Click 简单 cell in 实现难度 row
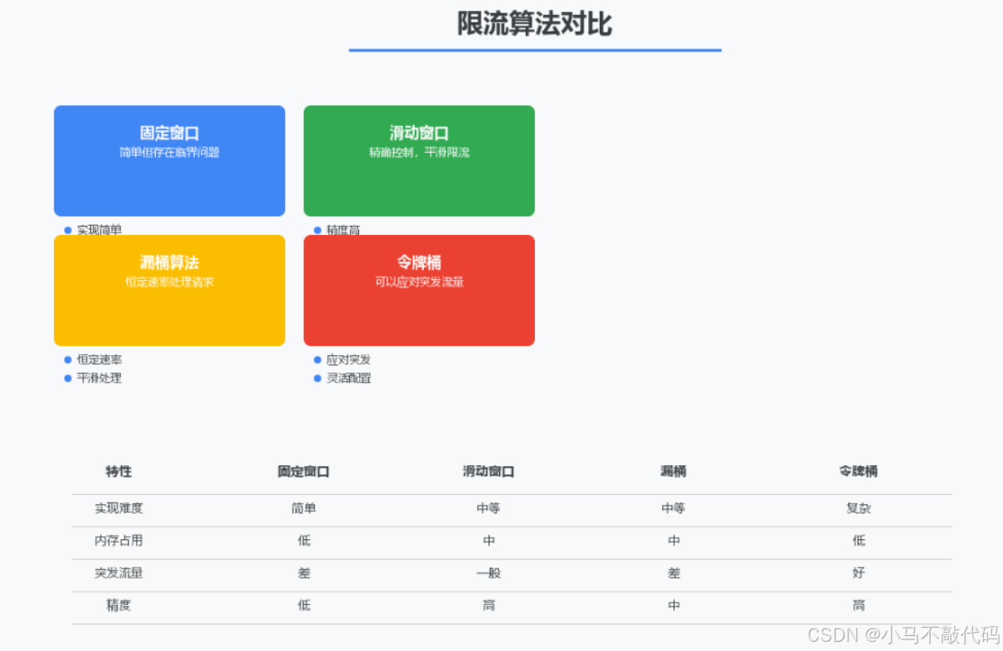The height and width of the screenshot is (651, 1003). (303, 508)
